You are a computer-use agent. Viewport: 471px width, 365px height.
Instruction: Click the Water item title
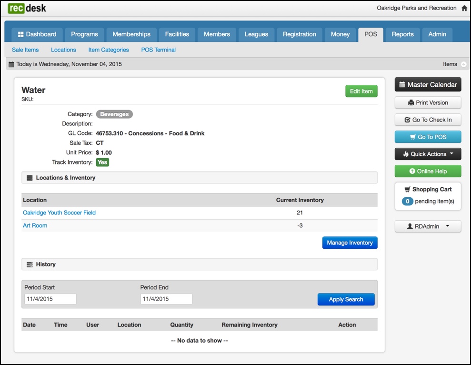click(33, 90)
